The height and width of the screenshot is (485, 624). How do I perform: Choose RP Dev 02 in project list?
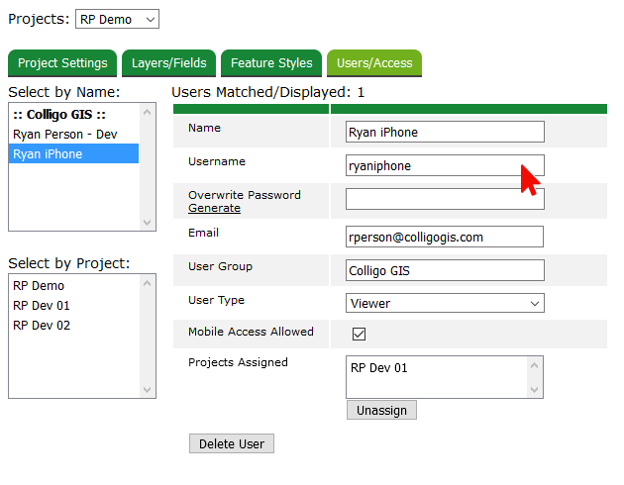pos(42,325)
